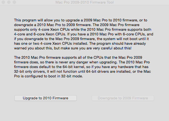Click the line starting "This program will allow you"

tap(81, 20)
